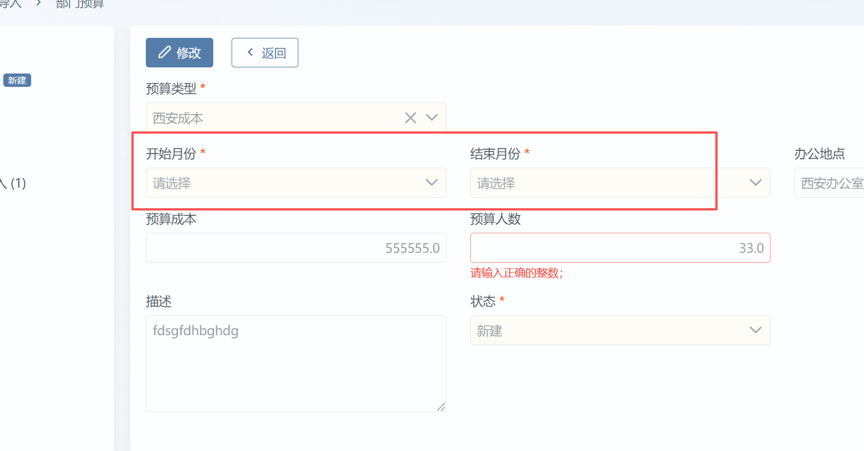The width and height of the screenshot is (864, 451).
Task: Open the 预算类型 dropdown showing 西安成本
Action: coord(273,117)
